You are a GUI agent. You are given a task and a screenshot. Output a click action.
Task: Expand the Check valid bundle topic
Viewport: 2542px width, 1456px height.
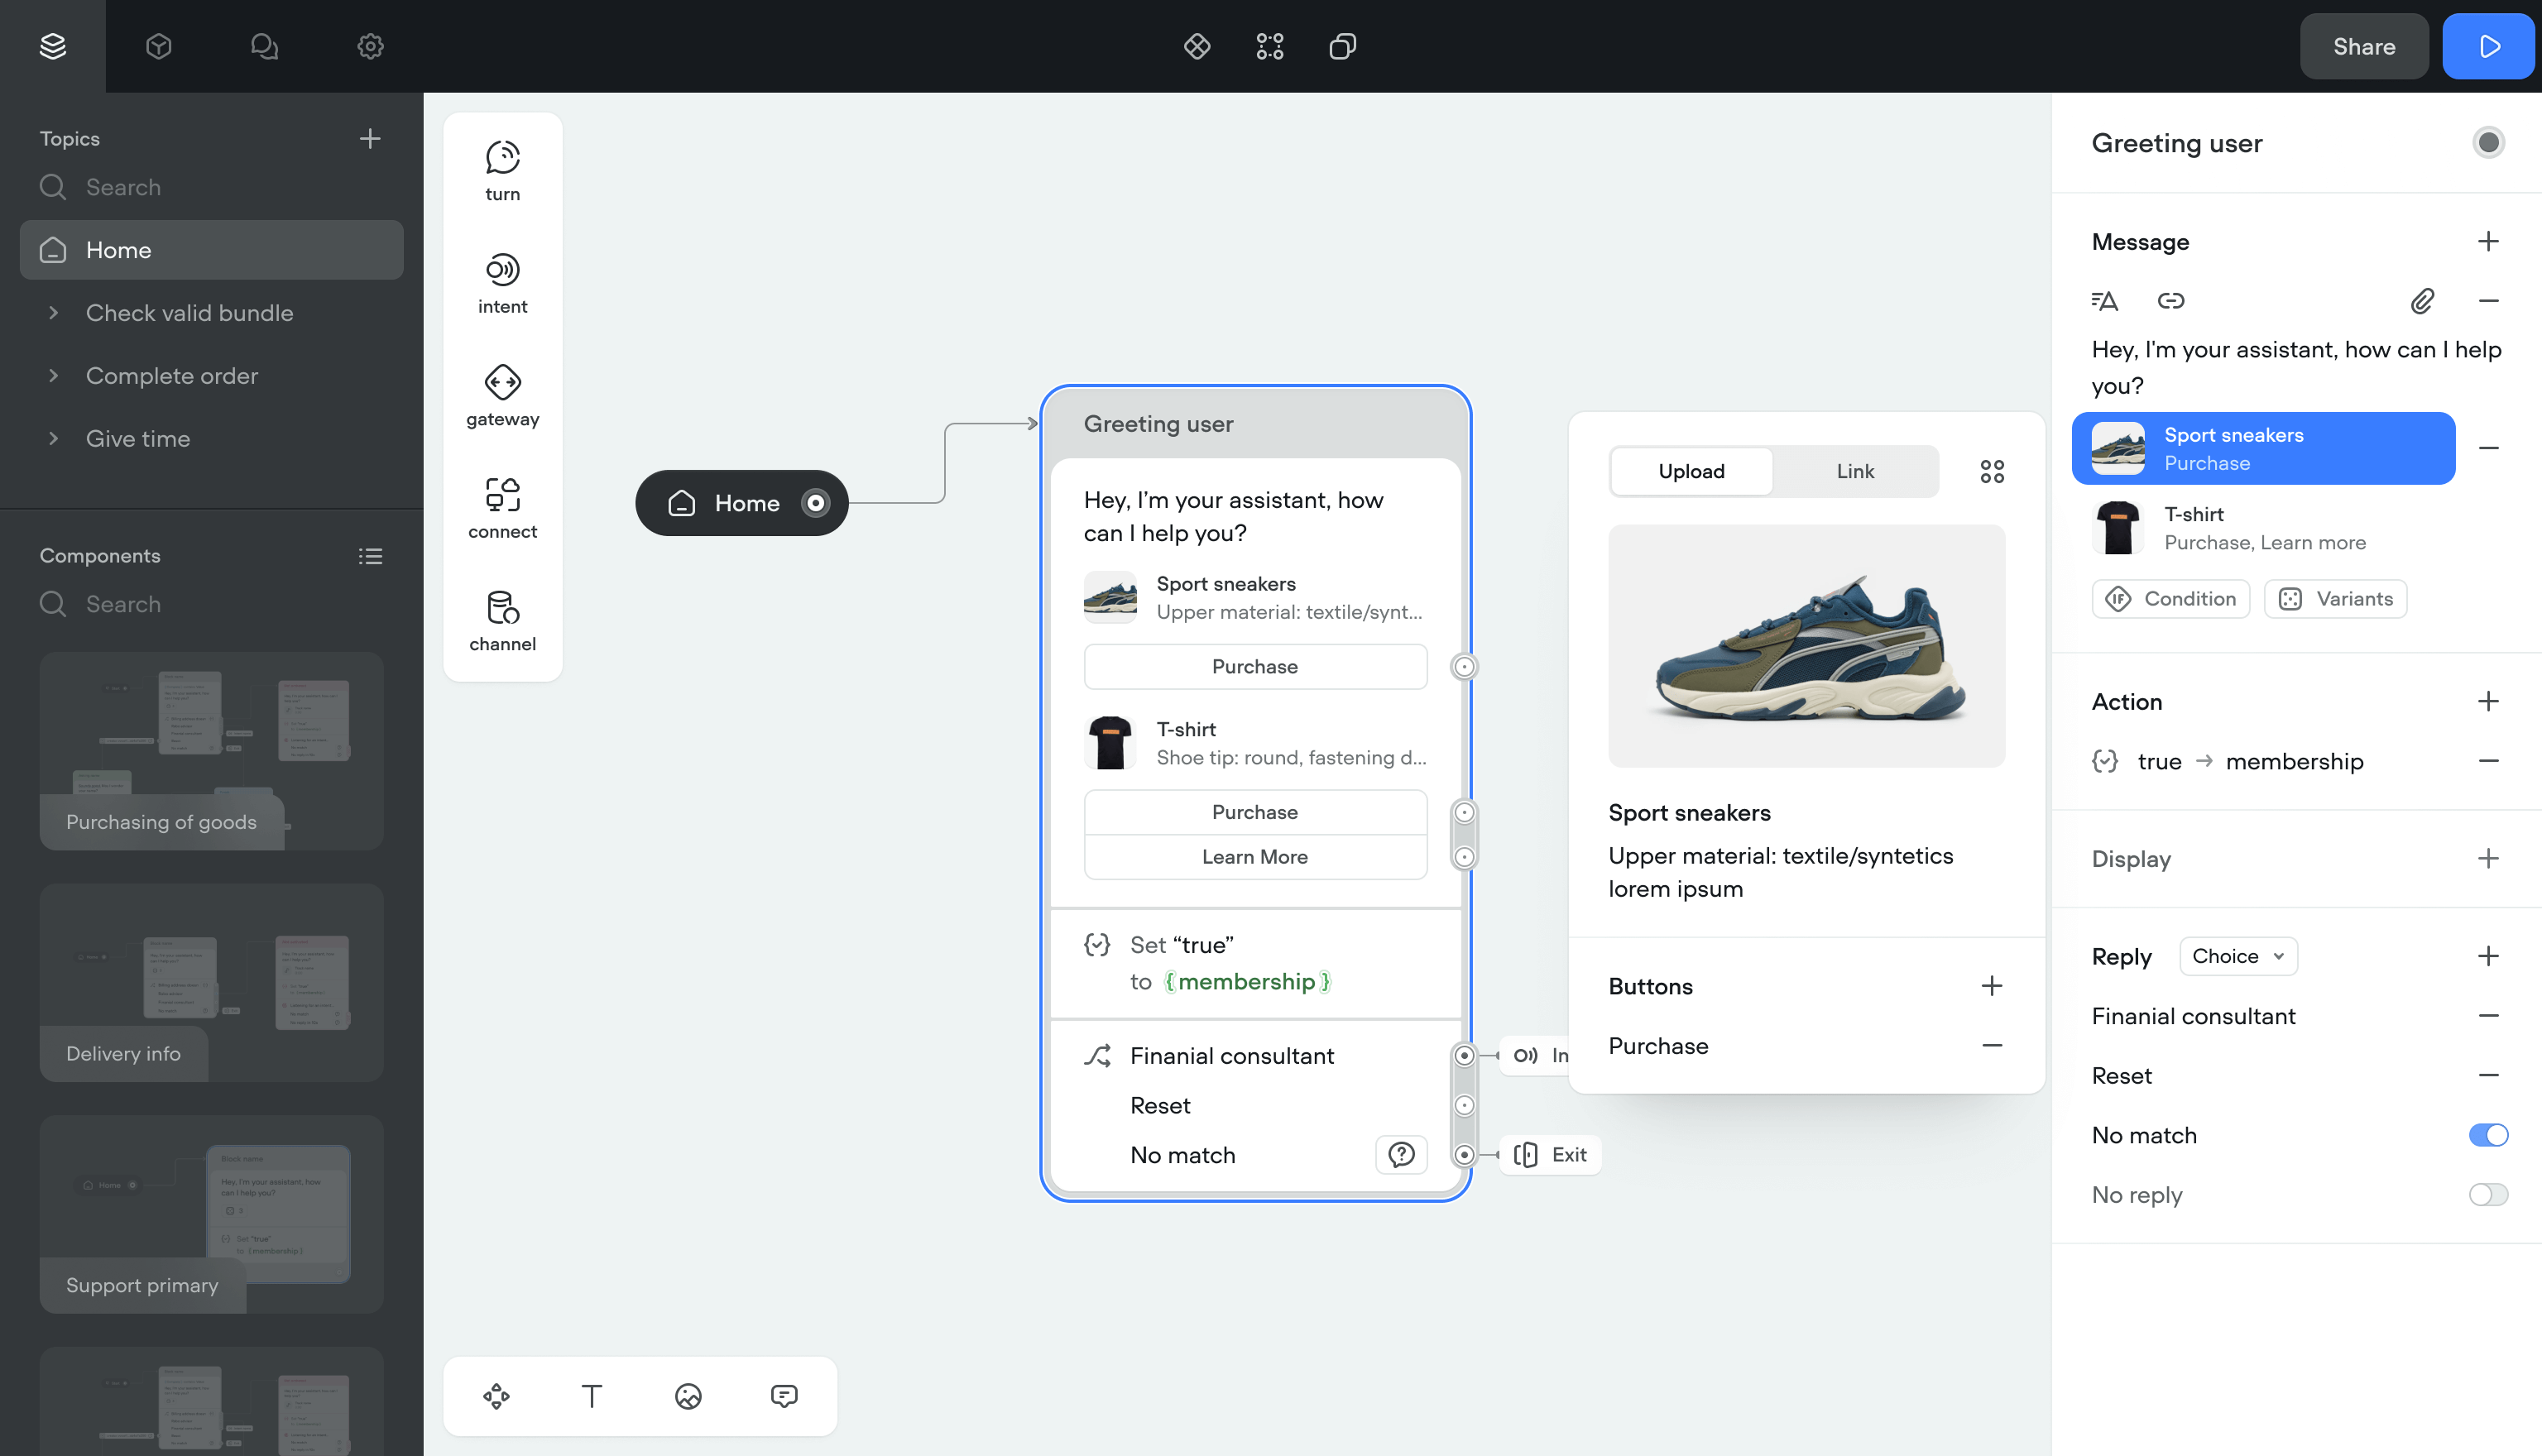[x=54, y=313]
